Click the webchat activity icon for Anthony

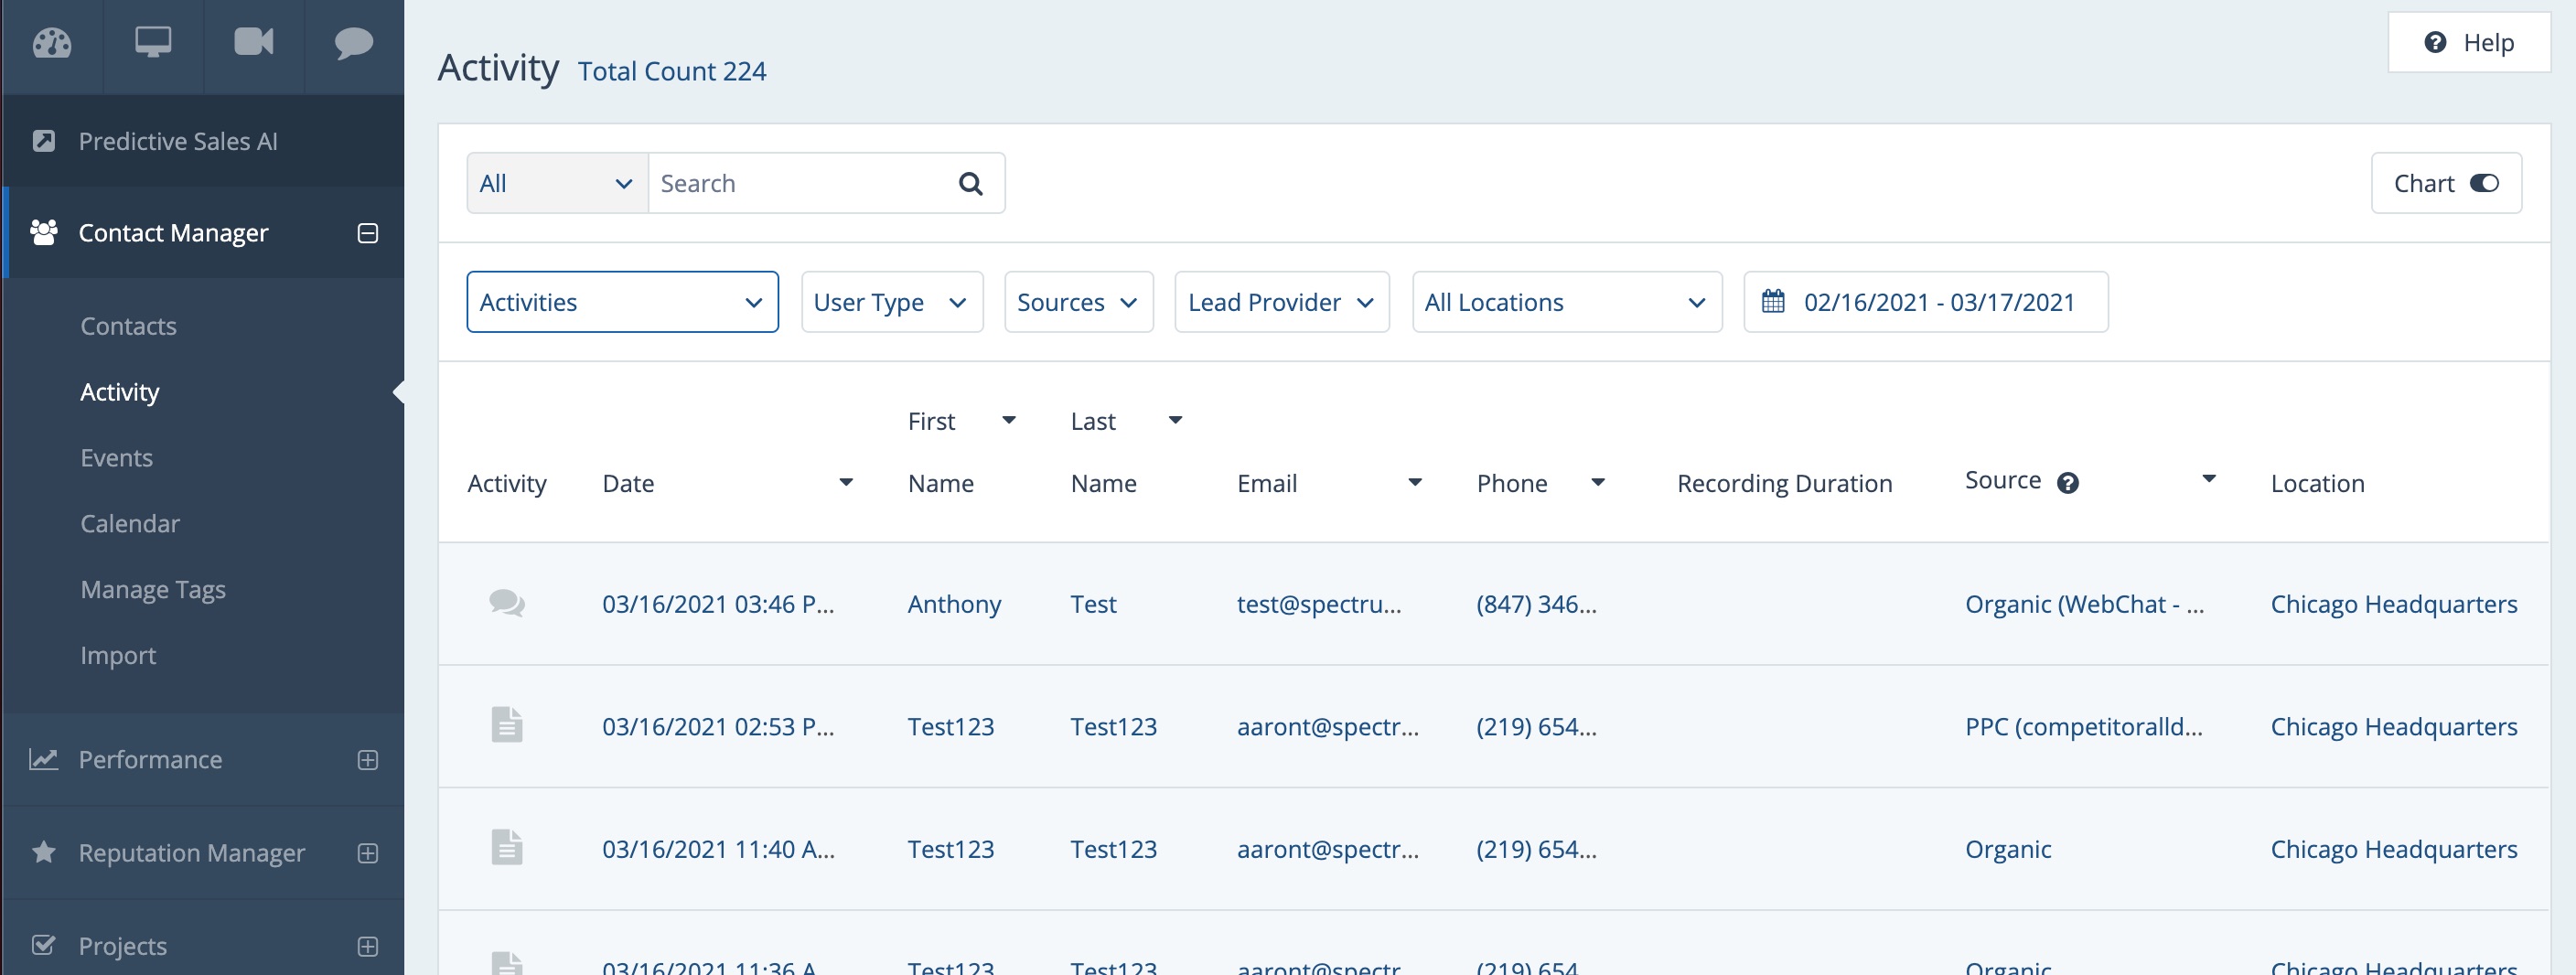click(x=506, y=604)
